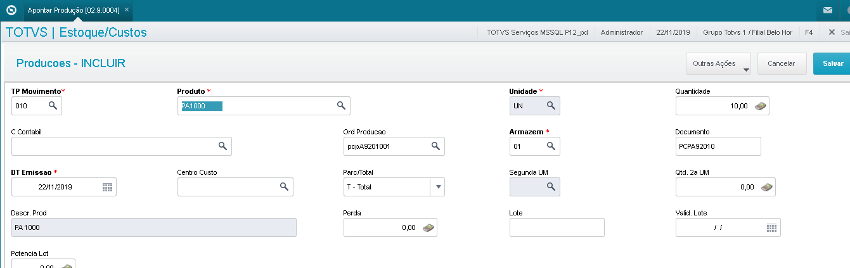The height and width of the screenshot is (268, 850).
Task: Click the Qtd. 2a UM value field
Action: [726, 187]
